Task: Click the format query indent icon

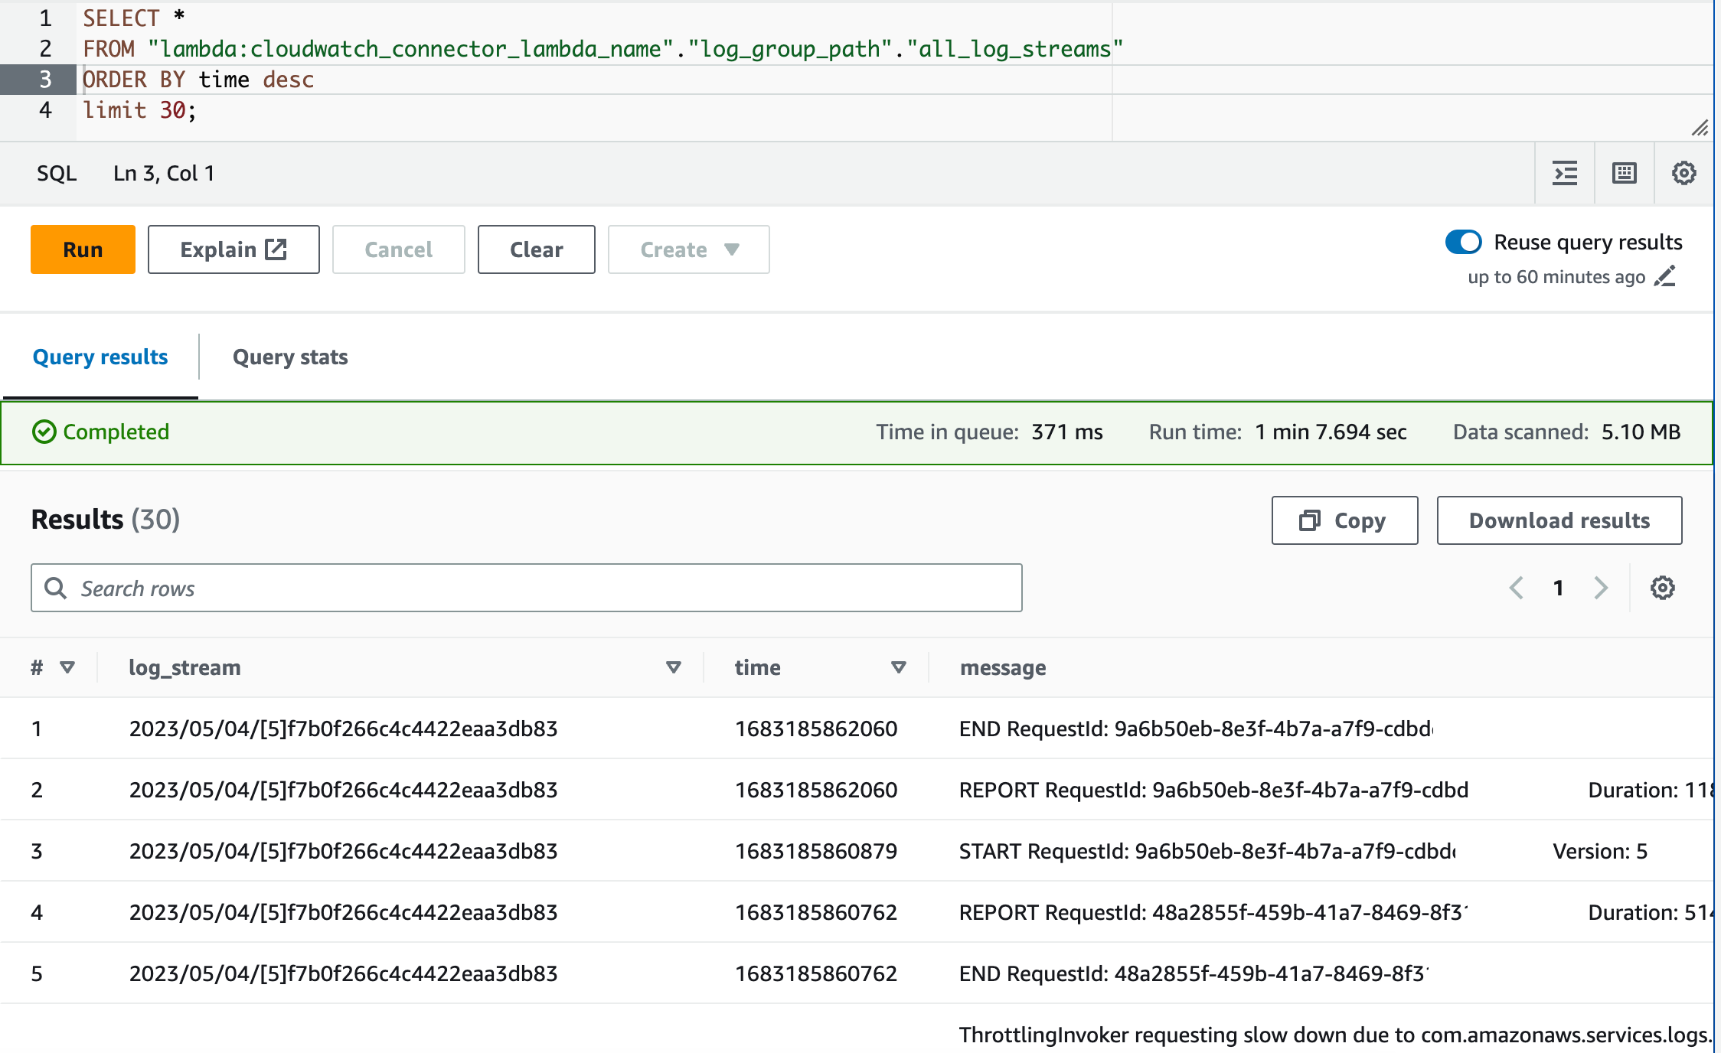Action: (1565, 173)
